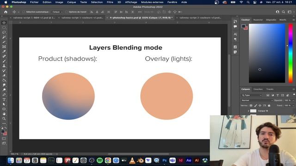Screen dimensions: 296x166
Task: Open the Filtre menu
Action: click(x=110, y=2)
